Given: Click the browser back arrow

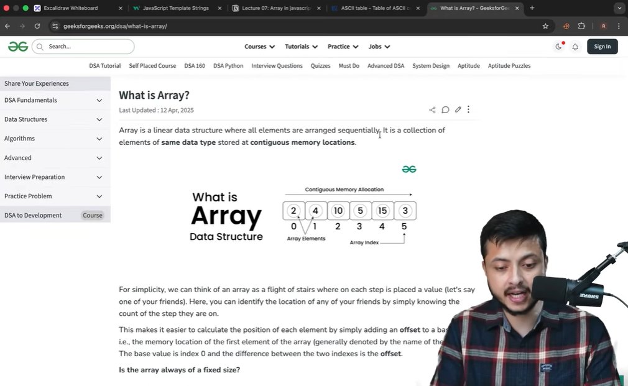Looking at the screenshot, I should 7,26.
